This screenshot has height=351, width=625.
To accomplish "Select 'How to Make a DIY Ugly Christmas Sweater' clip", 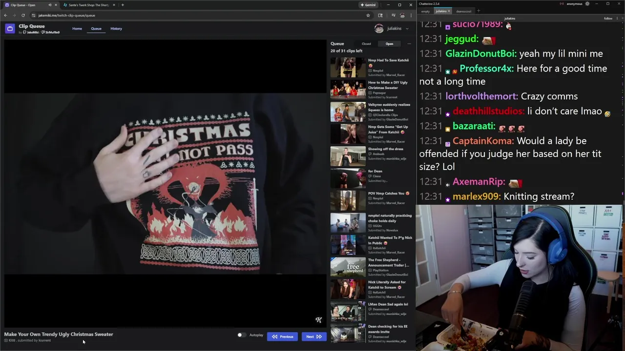I will click(372, 90).
